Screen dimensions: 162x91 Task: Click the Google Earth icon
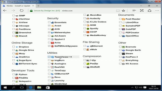[124, 50]
